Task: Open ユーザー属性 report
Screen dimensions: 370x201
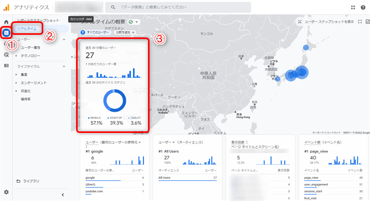Action: point(30,47)
